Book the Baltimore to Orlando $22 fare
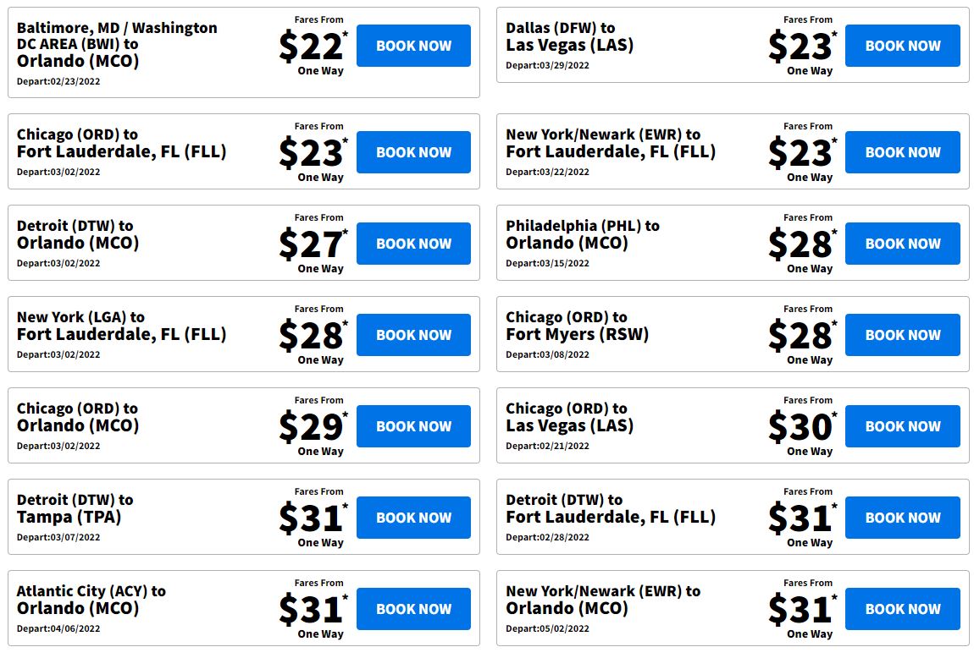 coord(413,46)
